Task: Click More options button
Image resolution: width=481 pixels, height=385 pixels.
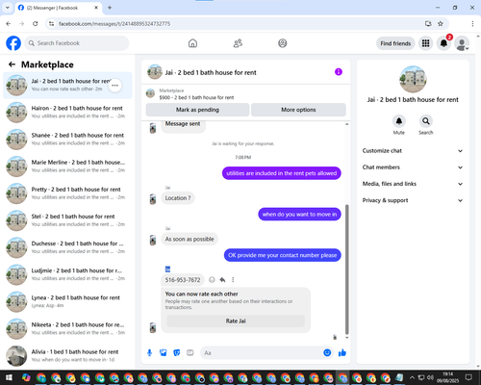Action: click(298, 110)
